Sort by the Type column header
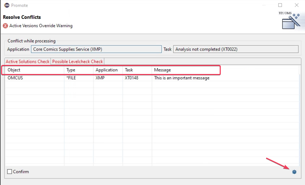The image size is (305, 185). (71, 70)
